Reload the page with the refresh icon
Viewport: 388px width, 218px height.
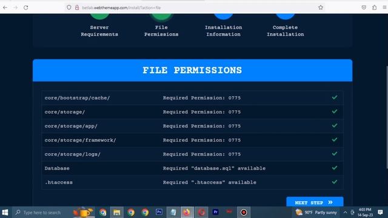point(25,8)
